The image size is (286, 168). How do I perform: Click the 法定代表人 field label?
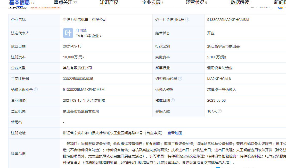[20, 33]
